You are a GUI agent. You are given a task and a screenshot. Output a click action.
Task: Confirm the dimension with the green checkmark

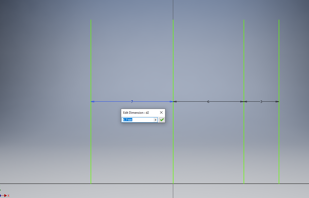point(162,120)
